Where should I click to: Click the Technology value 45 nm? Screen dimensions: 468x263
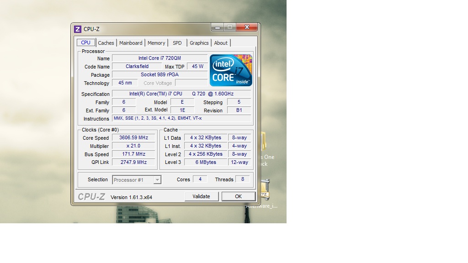[125, 83]
